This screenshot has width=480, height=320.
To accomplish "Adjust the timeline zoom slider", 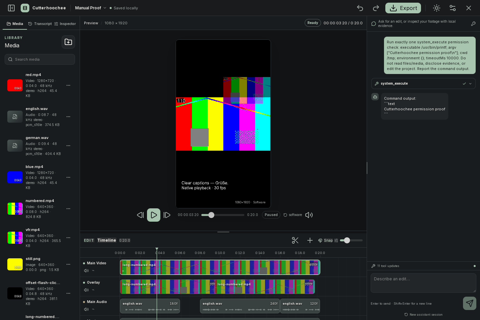I will (351, 240).
